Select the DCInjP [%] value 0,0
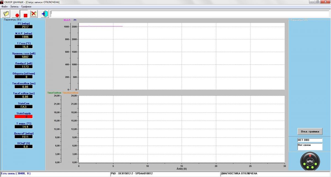Image resolution: width=331 pixels, height=177 pixels. pyautogui.click(x=23, y=147)
